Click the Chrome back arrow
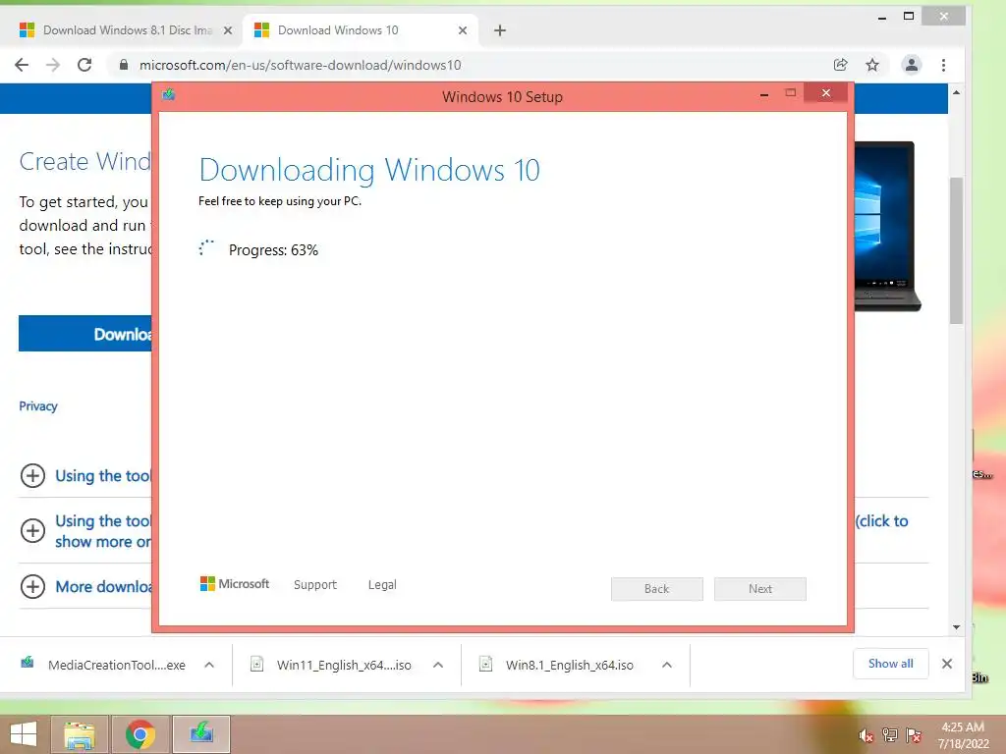1006x754 pixels. pyautogui.click(x=22, y=65)
